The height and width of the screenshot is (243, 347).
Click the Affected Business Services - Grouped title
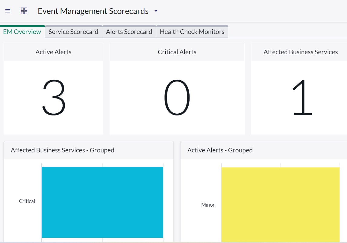pos(63,150)
